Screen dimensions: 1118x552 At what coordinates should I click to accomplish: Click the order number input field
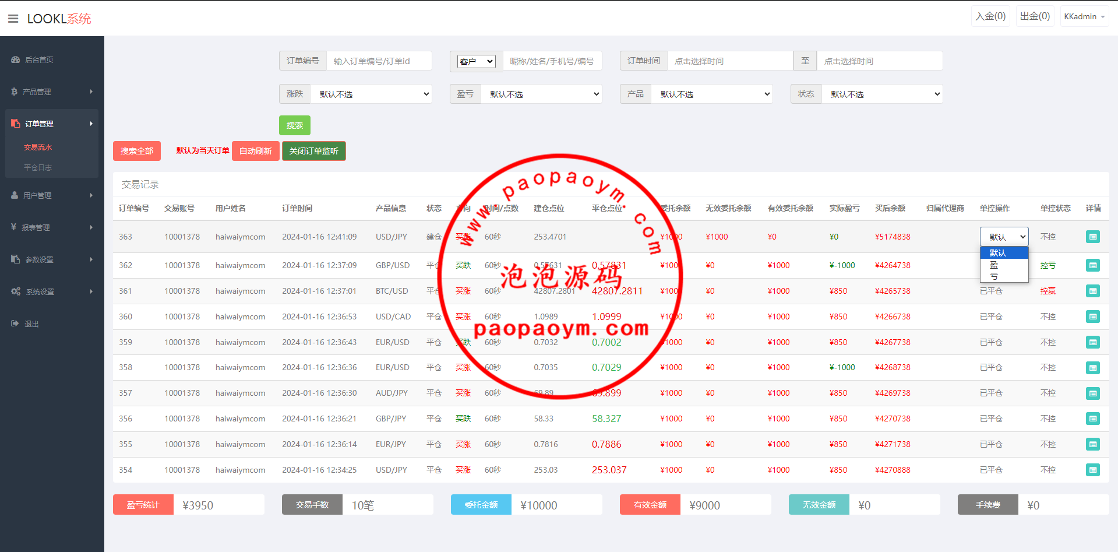(x=379, y=61)
